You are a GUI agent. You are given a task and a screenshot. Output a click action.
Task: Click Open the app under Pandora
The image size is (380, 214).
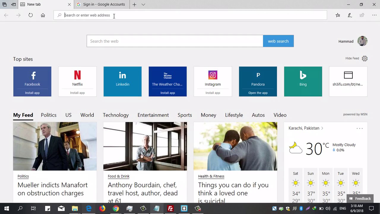pos(258,93)
